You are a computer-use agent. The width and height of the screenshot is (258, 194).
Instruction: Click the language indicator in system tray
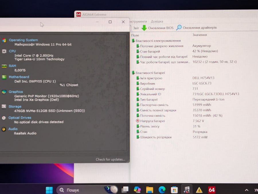click(x=256, y=190)
